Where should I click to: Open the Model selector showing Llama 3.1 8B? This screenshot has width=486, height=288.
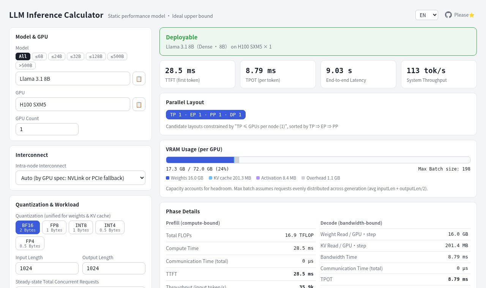[73, 79]
